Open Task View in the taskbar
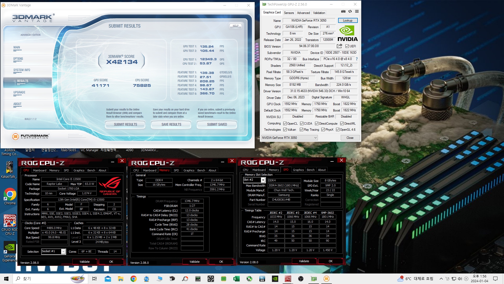 coord(94,279)
